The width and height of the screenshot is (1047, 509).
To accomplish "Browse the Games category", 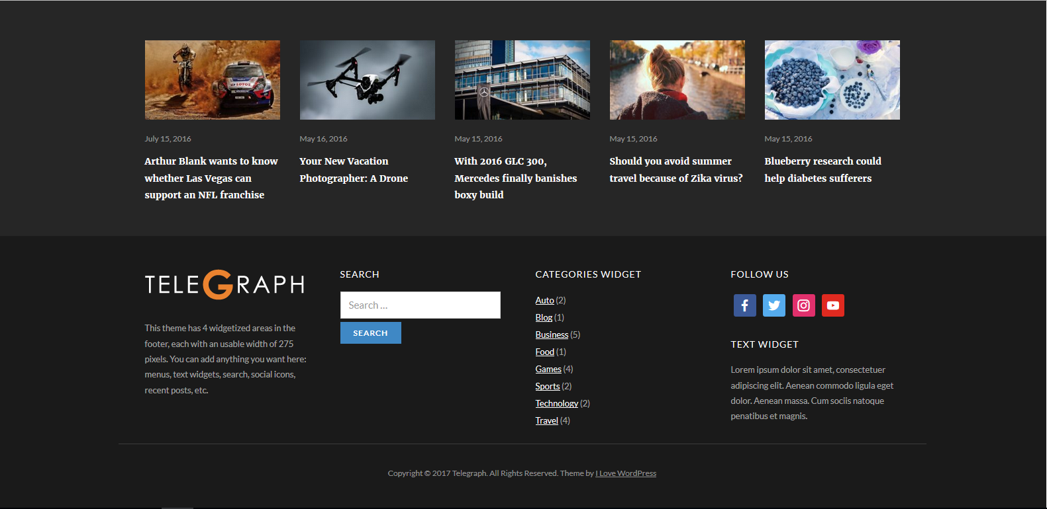I will coord(548,370).
